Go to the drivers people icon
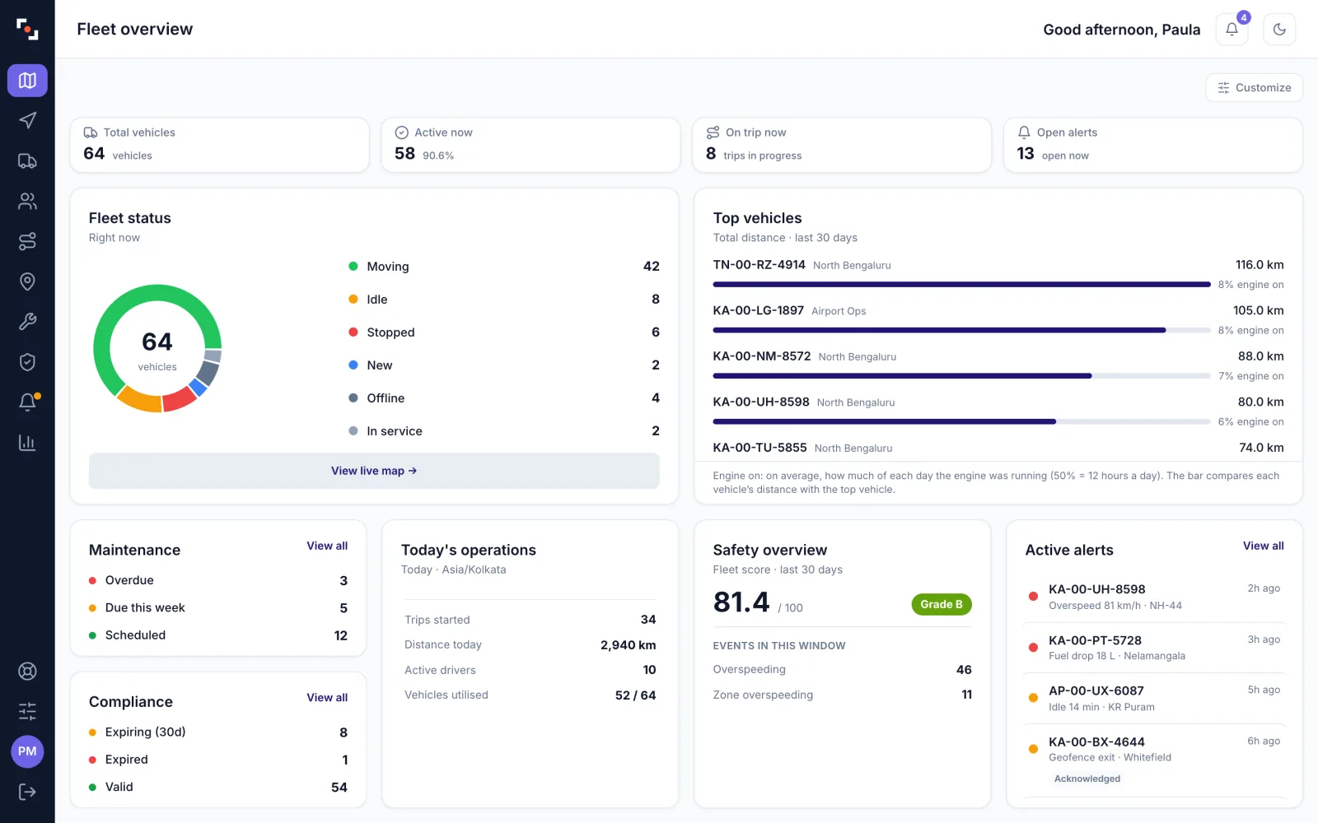 [27, 201]
